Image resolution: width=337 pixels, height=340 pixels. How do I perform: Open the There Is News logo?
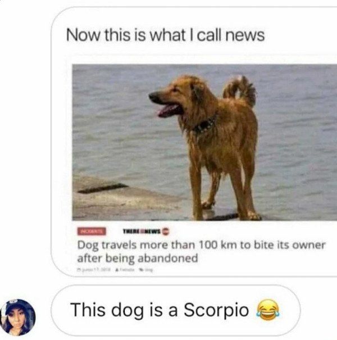click(x=142, y=232)
